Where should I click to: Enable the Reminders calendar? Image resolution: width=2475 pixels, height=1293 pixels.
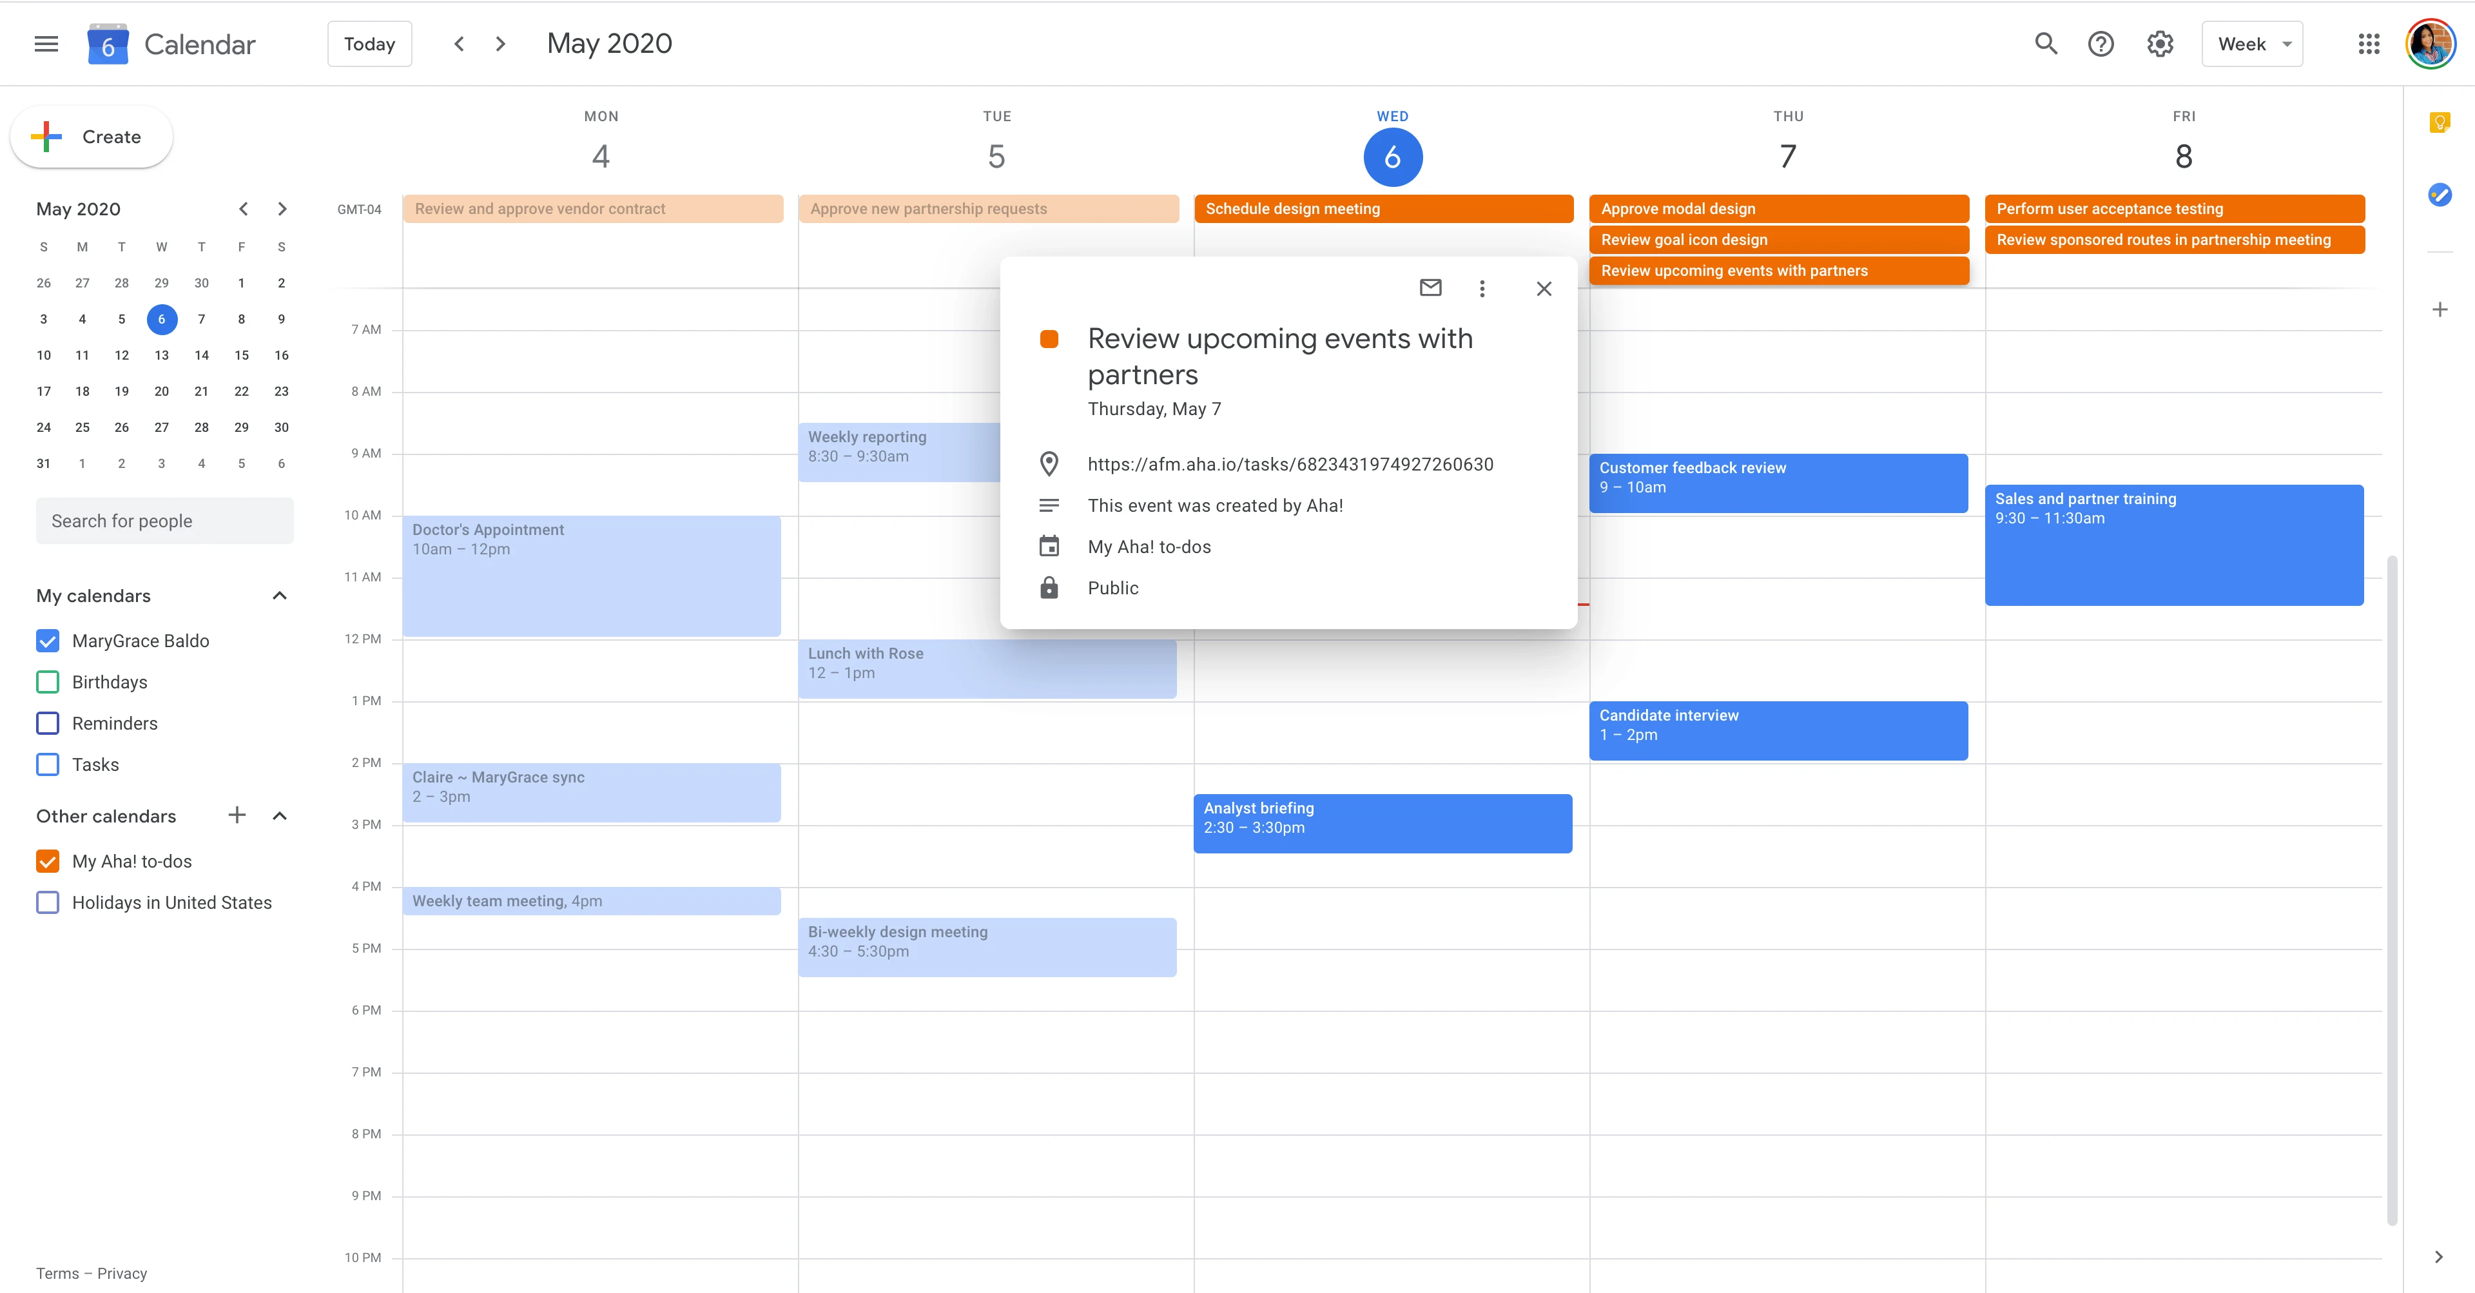(47, 723)
